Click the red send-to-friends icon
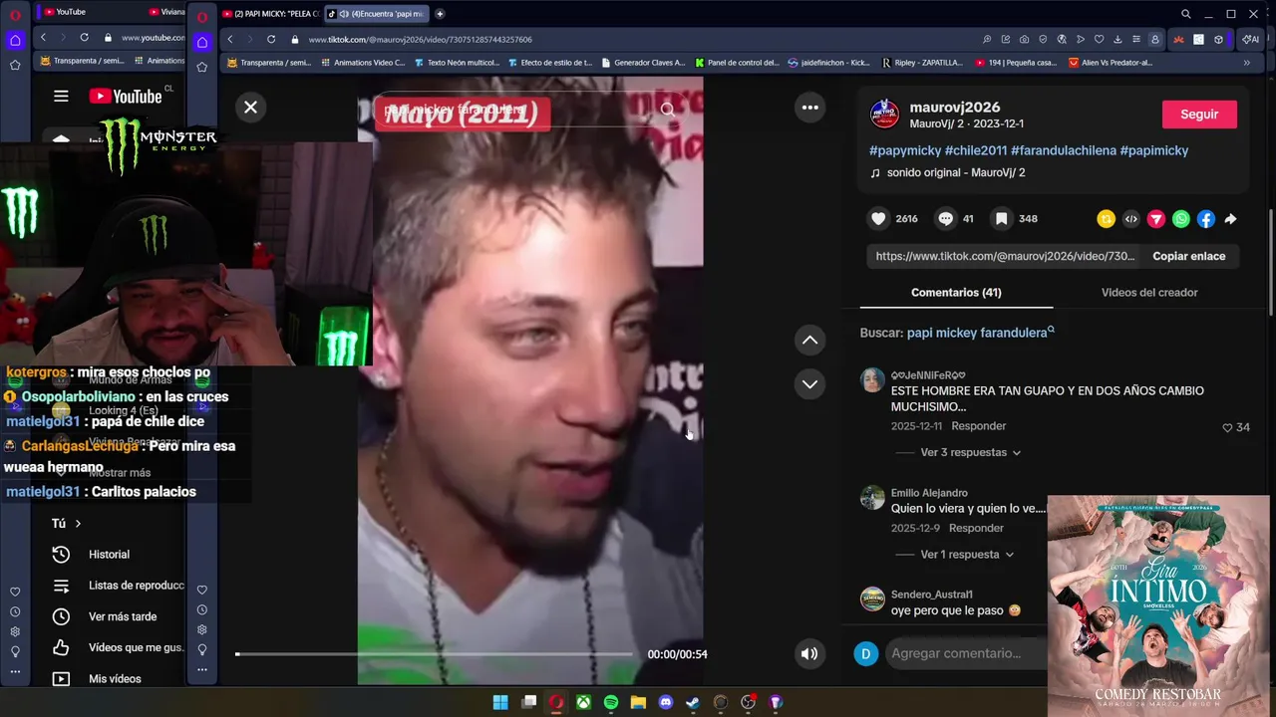1276x717 pixels. pos(1155,219)
